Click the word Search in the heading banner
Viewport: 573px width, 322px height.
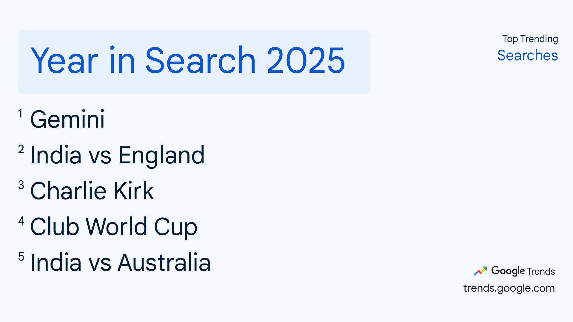click(x=200, y=61)
